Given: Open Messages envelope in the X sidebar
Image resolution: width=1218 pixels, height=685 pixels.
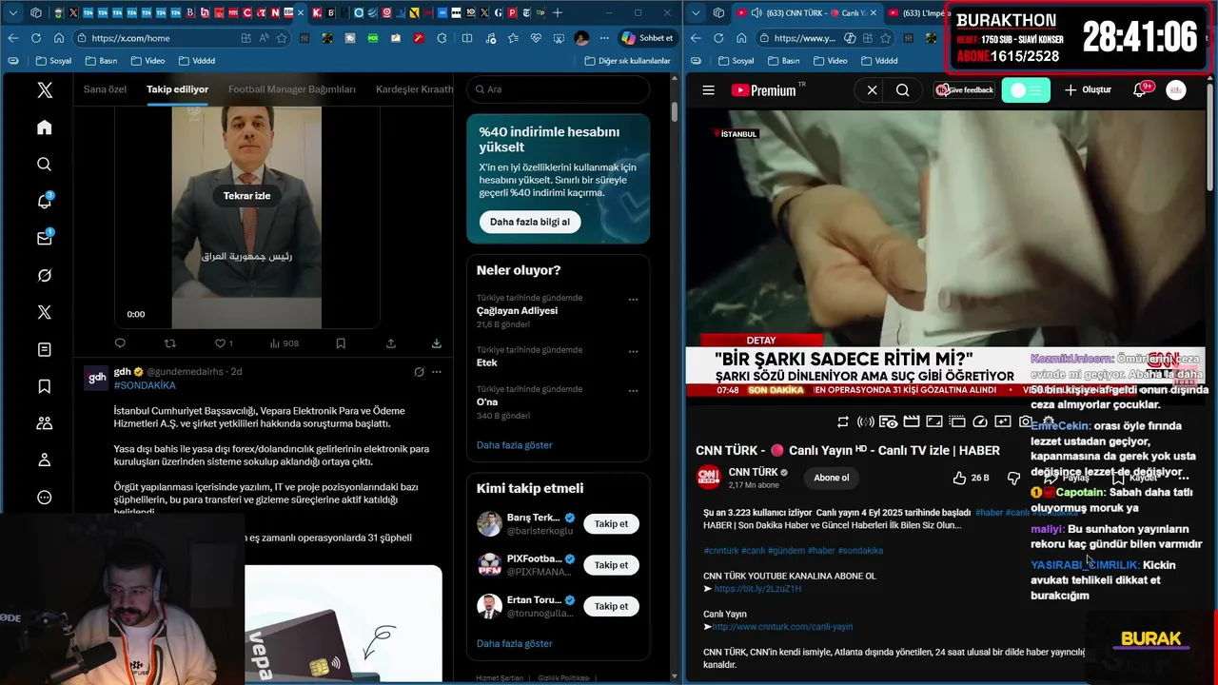Looking at the screenshot, I should [45, 239].
